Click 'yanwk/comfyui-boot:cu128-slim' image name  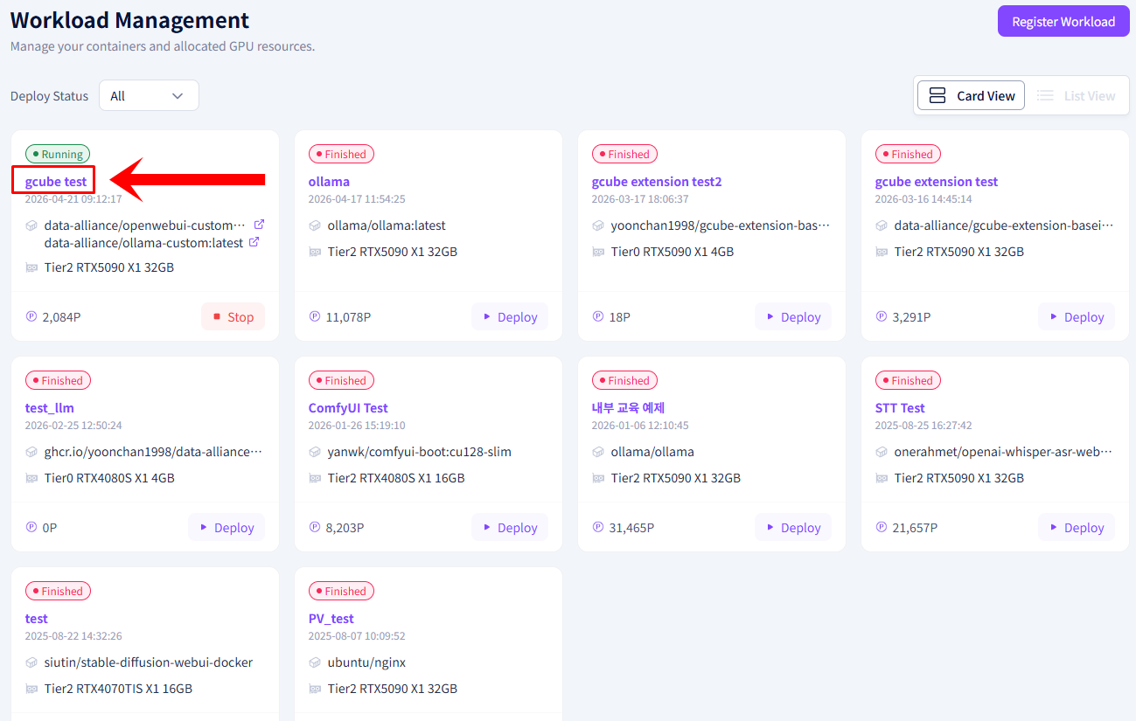click(x=420, y=452)
